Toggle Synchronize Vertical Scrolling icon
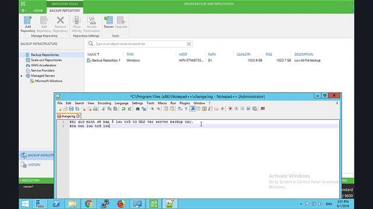The height and width of the screenshot is (209, 373). [x=166, y=109]
